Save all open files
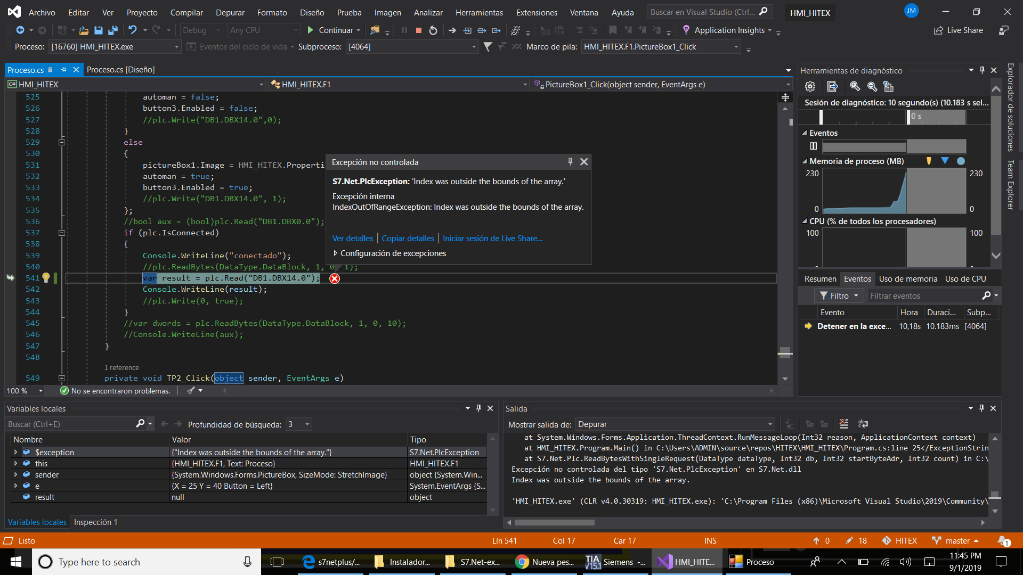Image resolution: width=1023 pixels, height=575 pixels. pos(112,30)
